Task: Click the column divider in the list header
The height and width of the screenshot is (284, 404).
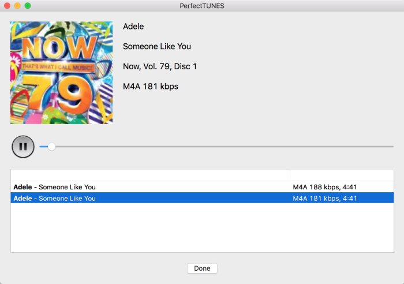Action: (290, 175)
